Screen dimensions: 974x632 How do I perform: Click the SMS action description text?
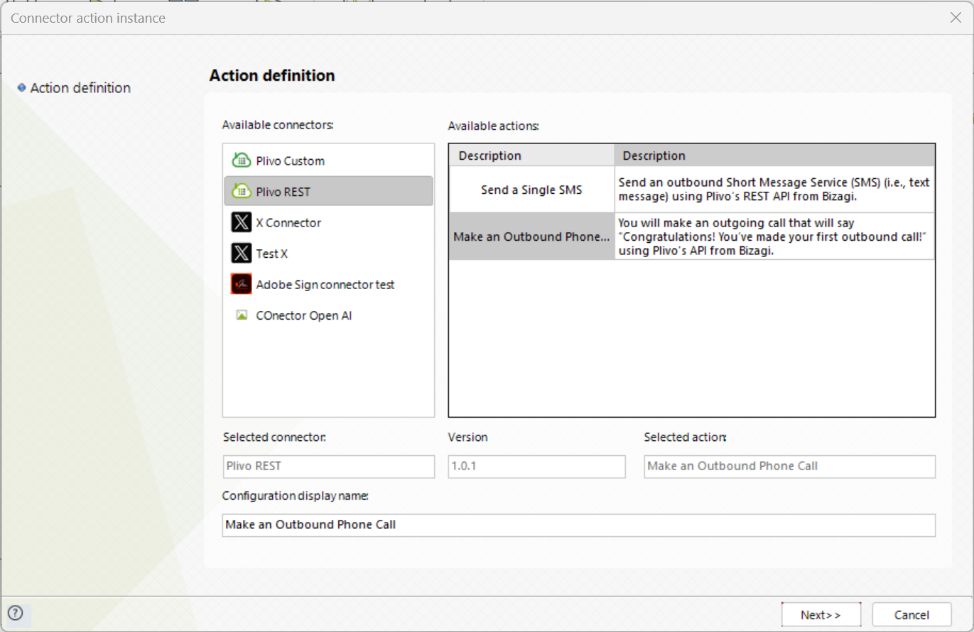pyautogui.click(x=774, y=190)
